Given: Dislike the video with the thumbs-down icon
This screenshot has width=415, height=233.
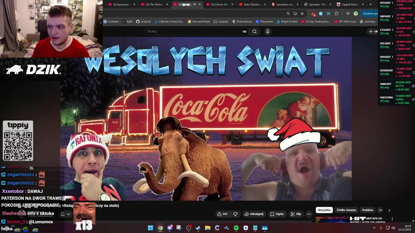Looking at the screenshot, I should pyautogui.click(x=235, y=214).
